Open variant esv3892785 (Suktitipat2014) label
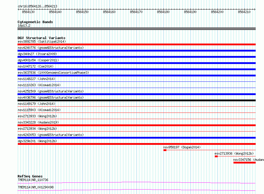The height and width of the screenshot is (194, 264). click(x=42, y=41)
